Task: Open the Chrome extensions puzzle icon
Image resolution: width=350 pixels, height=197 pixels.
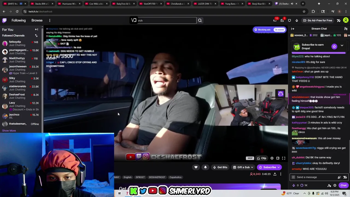Action: pos(313,11)
